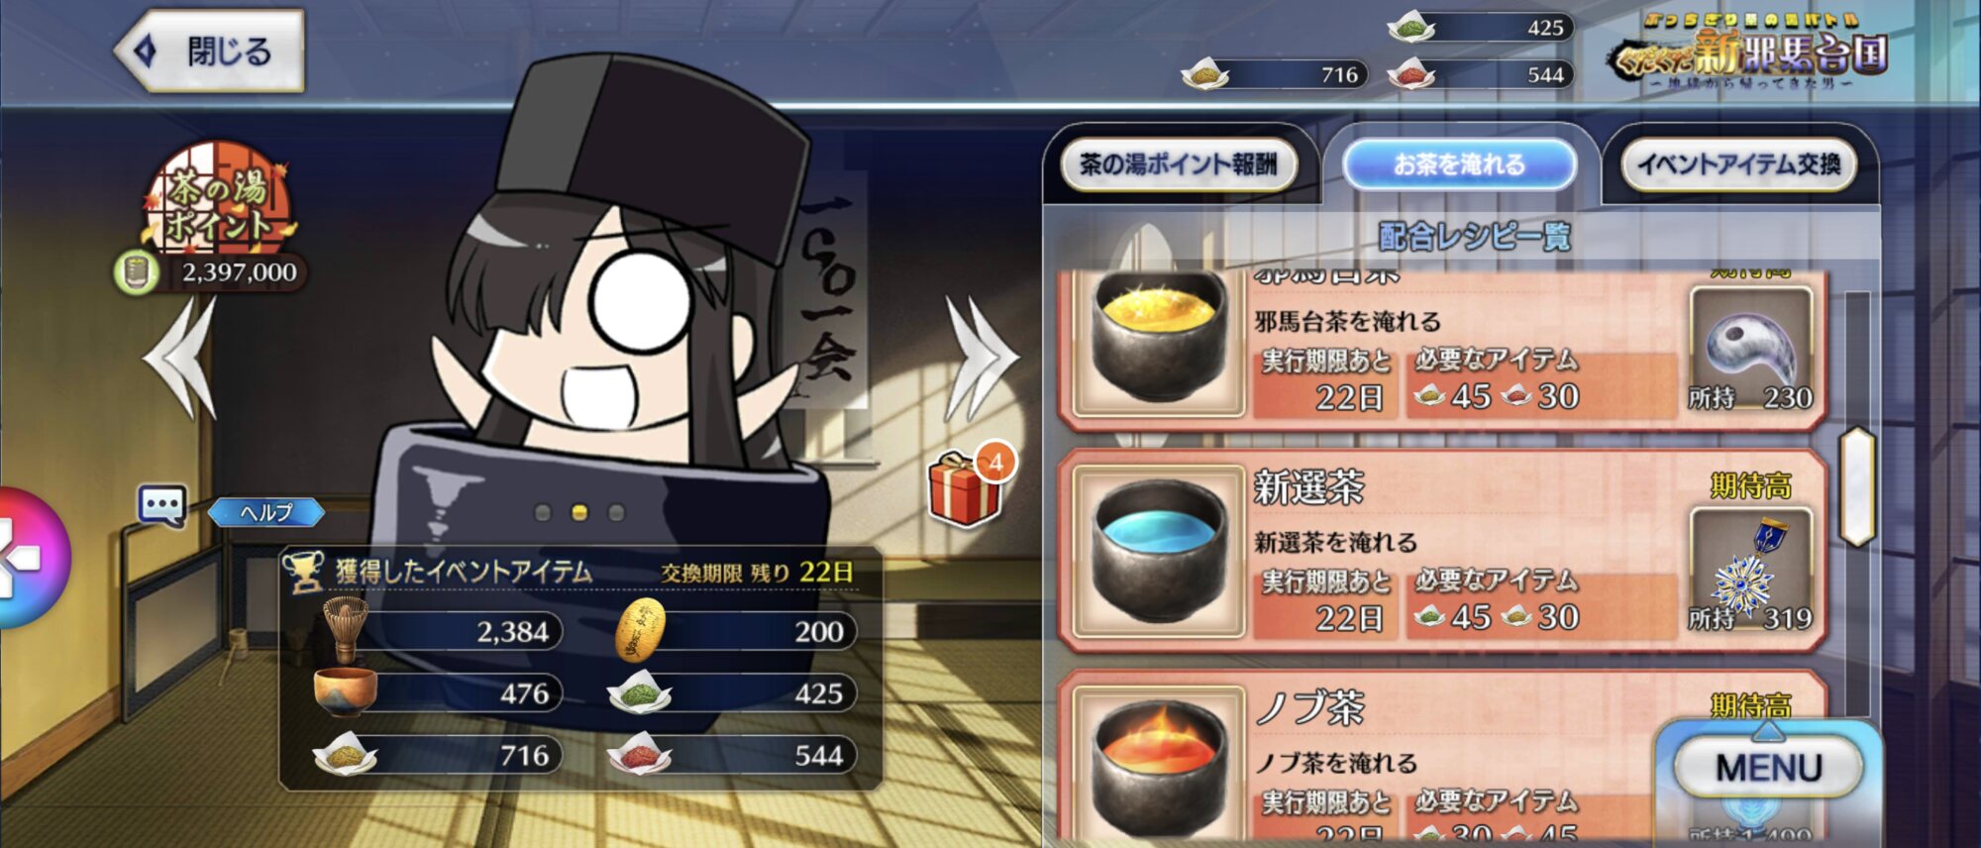
Task: Switch to イベントアイテム交換 tab
Action: (x=1739, y=164)
